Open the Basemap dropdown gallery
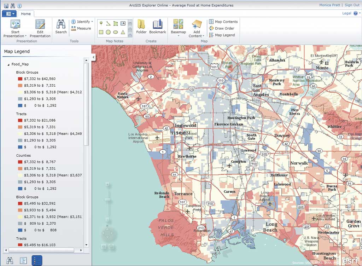Image resolution: width=362 pixels, height=266 pixels. (178, 28)
